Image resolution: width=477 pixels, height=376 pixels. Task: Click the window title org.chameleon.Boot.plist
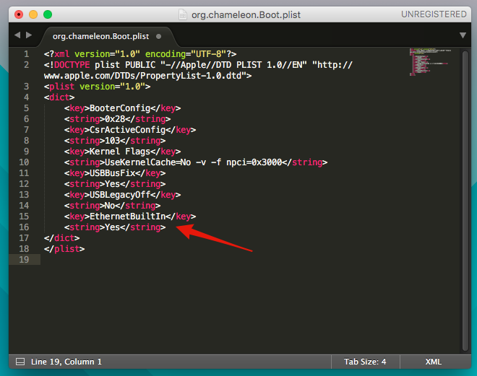(246, 14)
